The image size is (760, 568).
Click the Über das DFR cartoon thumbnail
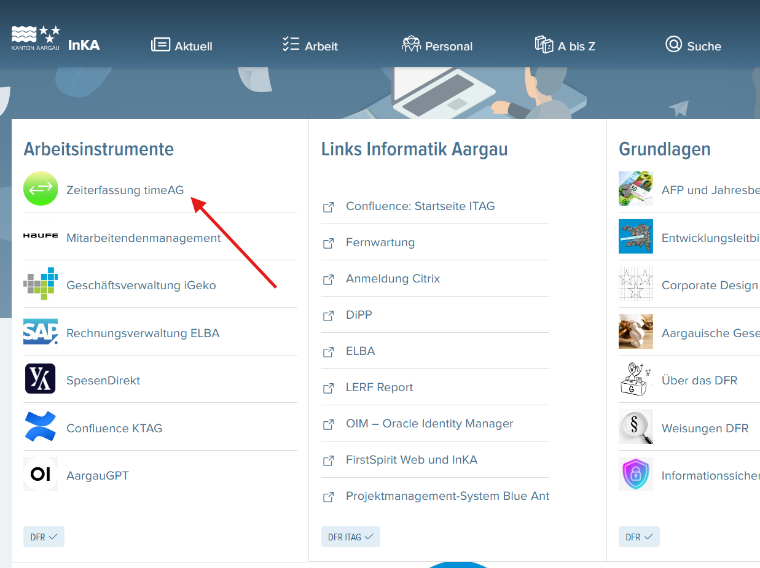pyautogui.click(x=636, y=378)
